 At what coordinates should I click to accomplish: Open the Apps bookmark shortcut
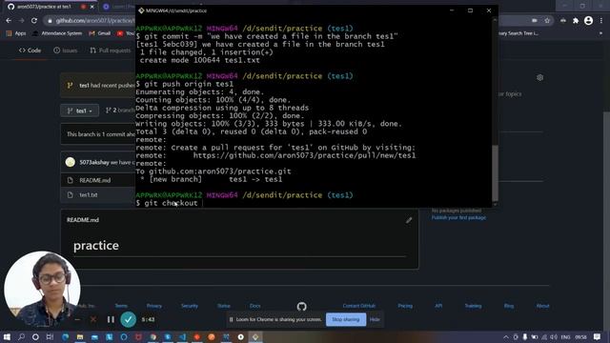(x=16, y=33)
